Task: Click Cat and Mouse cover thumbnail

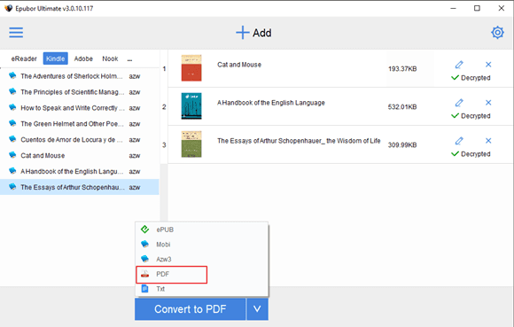Action: point(191,68)
